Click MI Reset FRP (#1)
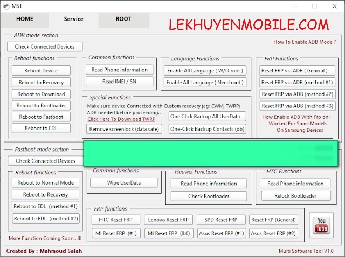The image size is (345, 257). tap(116, 233)
